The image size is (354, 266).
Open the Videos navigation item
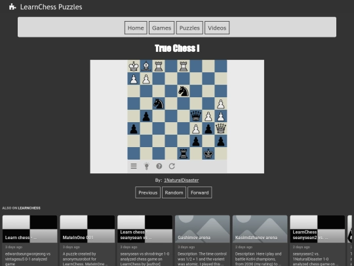[x=217, y=28]
